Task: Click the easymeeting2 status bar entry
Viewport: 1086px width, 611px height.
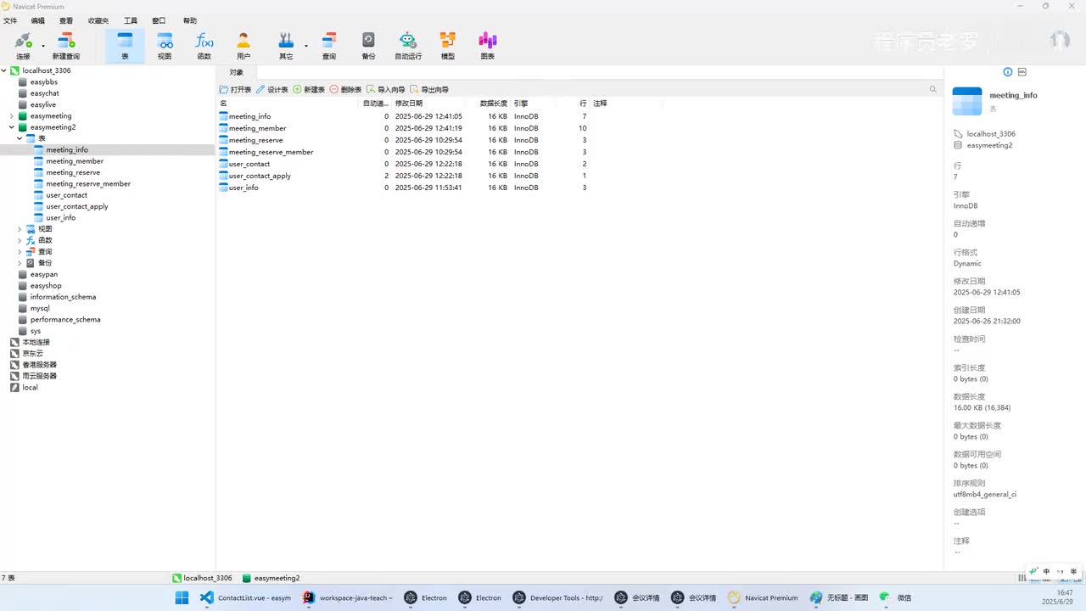Action: pos(271,578)
